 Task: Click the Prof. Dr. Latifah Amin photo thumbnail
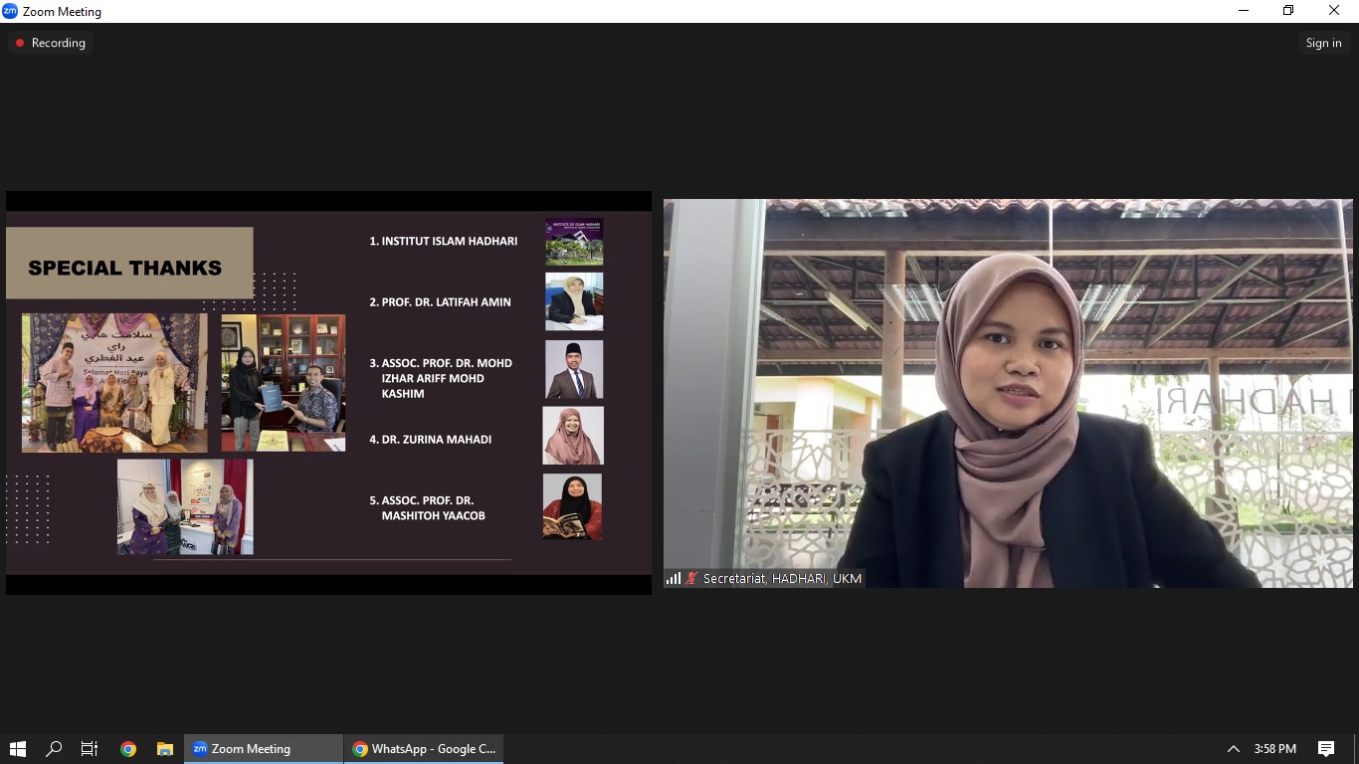[x=574, y=301]
